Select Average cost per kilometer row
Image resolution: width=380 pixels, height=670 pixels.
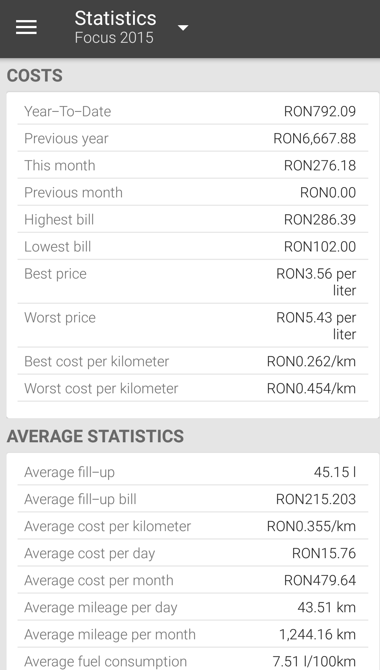point(193,526)
